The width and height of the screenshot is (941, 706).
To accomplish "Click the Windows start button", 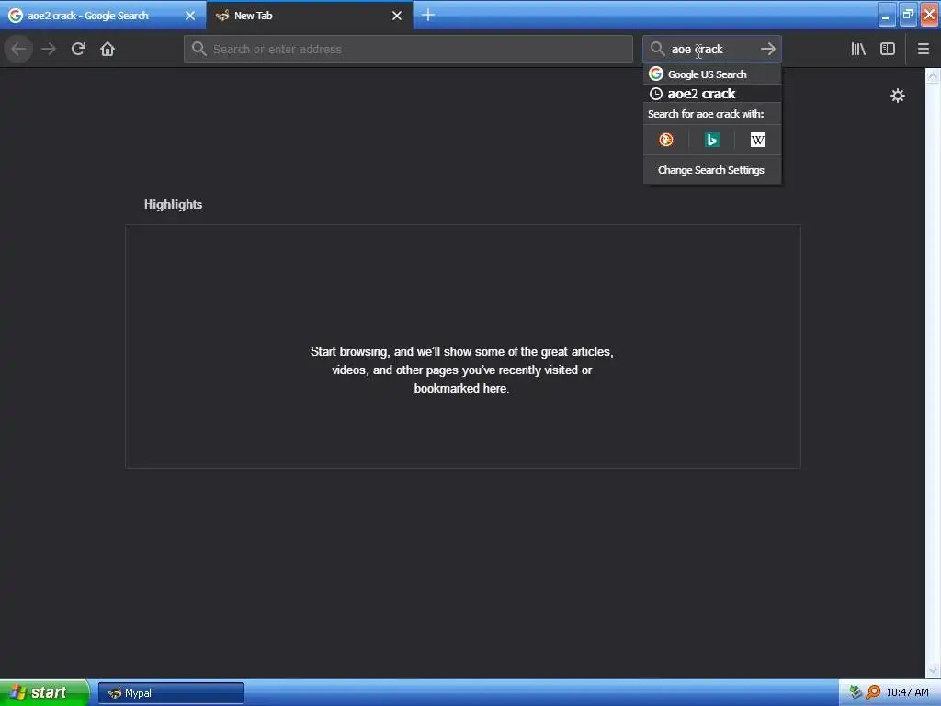I will click(x=43, y=693).
